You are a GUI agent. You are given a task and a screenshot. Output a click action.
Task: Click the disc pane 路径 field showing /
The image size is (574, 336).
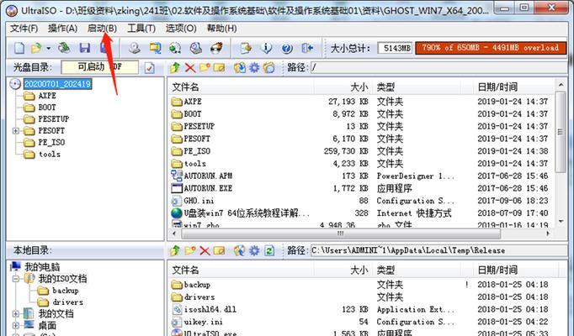439,67
